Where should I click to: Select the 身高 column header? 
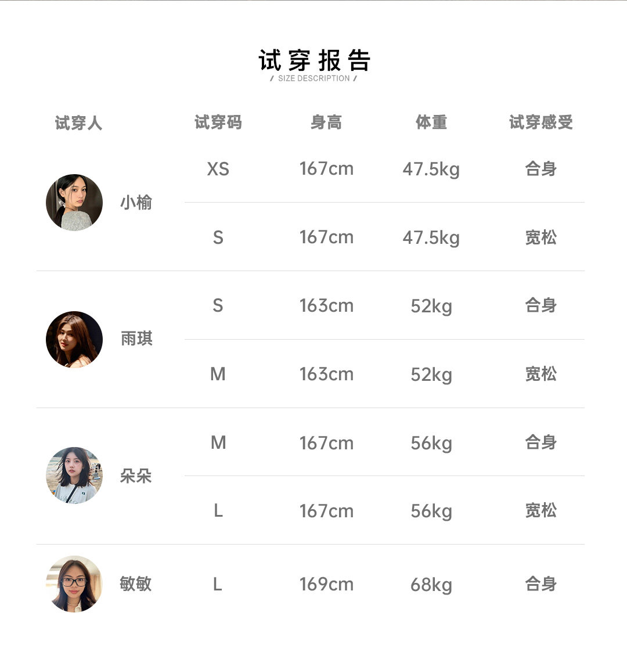coord(326,122)
